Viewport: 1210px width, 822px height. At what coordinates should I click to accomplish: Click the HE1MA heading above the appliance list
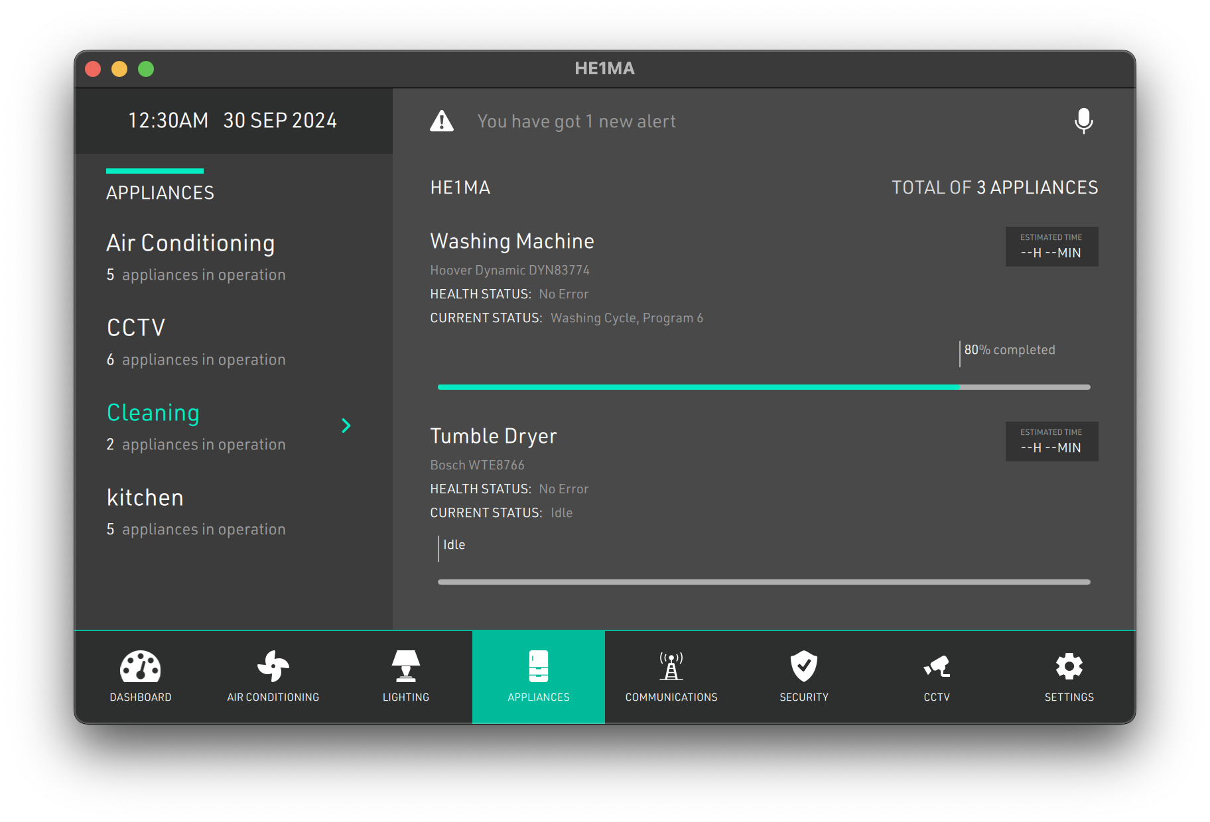pos(460,188)
